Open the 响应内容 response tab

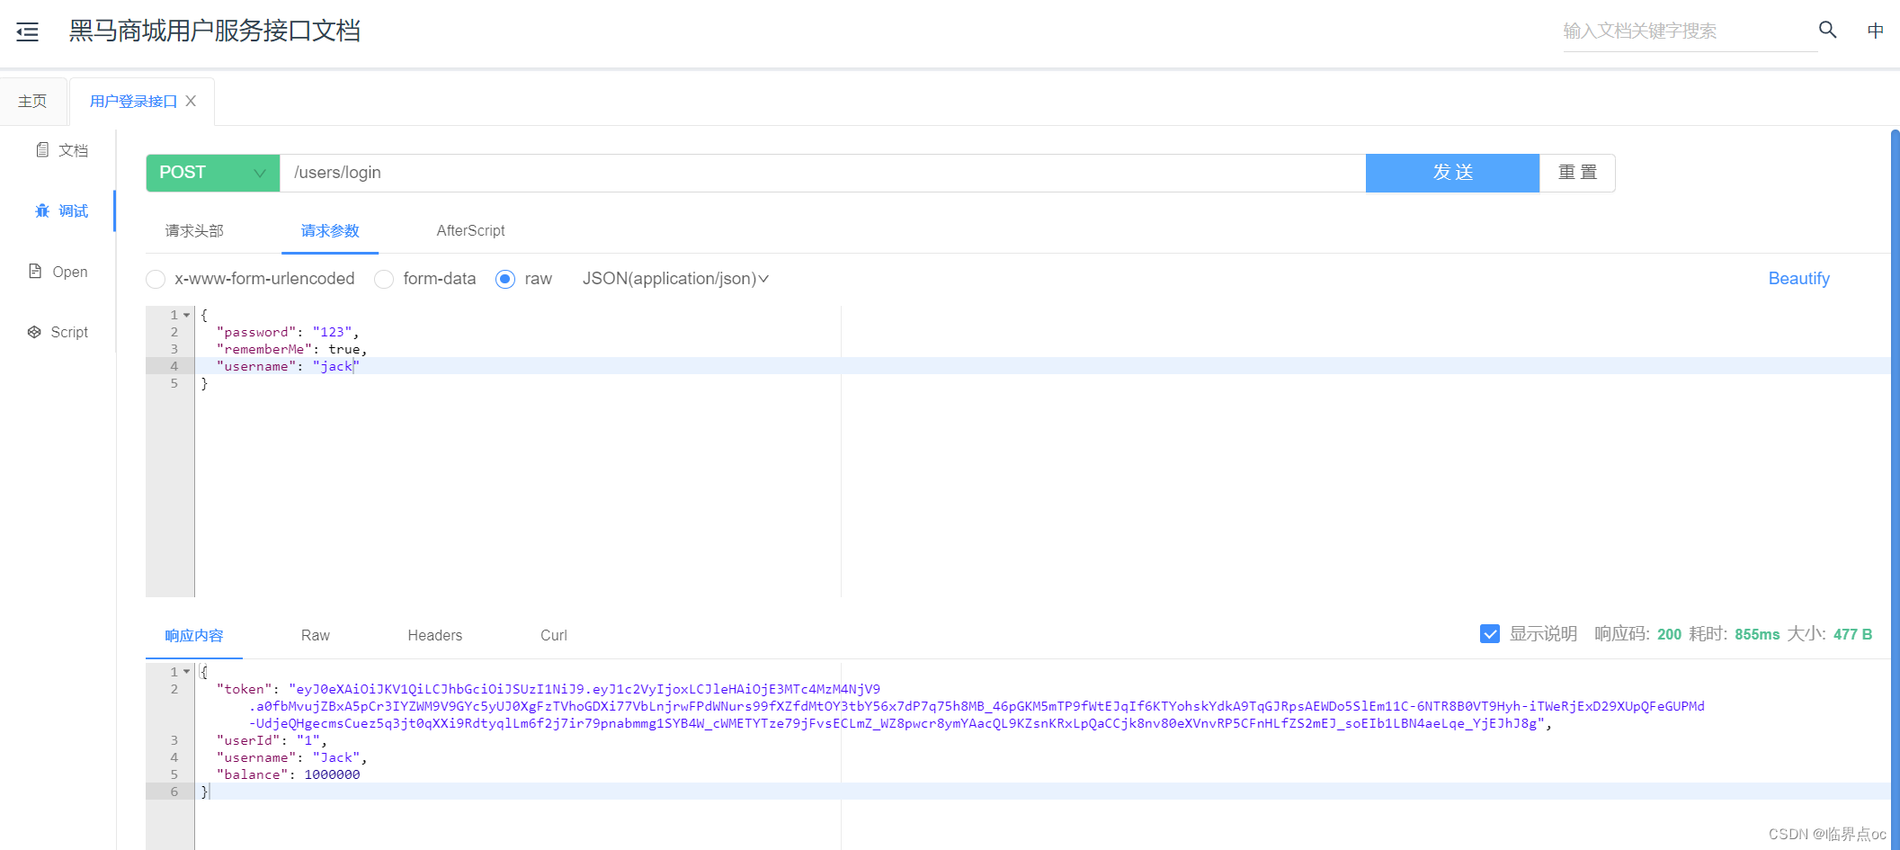[x=194, y=635]
